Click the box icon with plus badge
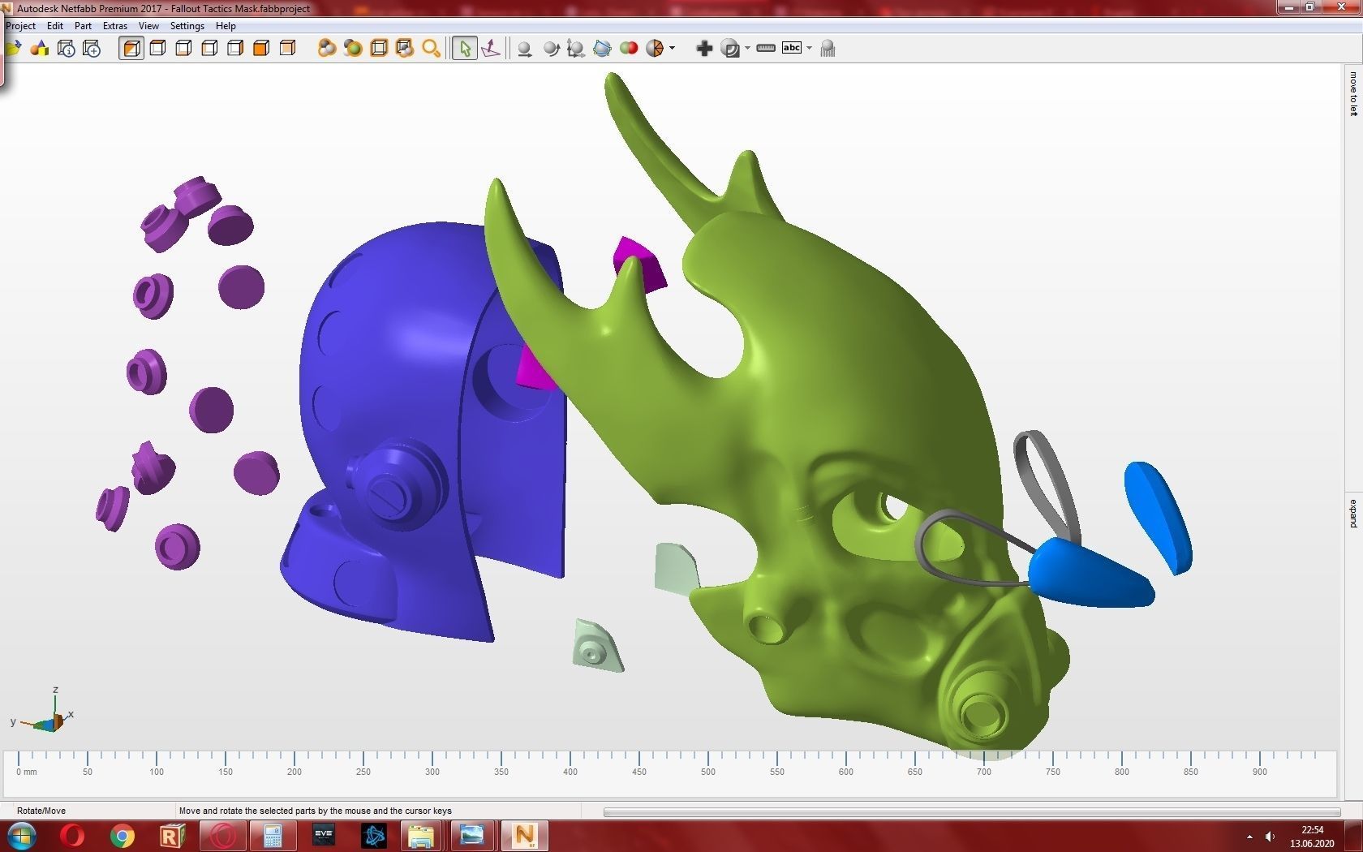This screenshot has width=1363, height=852. (x=92, y=49)
